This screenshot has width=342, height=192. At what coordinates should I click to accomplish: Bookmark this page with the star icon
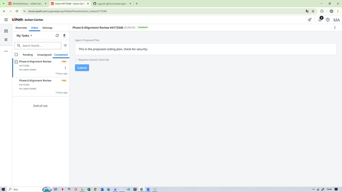coord(313,11)
